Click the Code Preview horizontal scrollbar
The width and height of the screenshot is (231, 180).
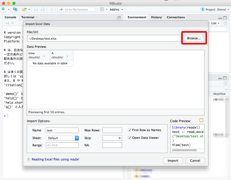coord(184,150)
